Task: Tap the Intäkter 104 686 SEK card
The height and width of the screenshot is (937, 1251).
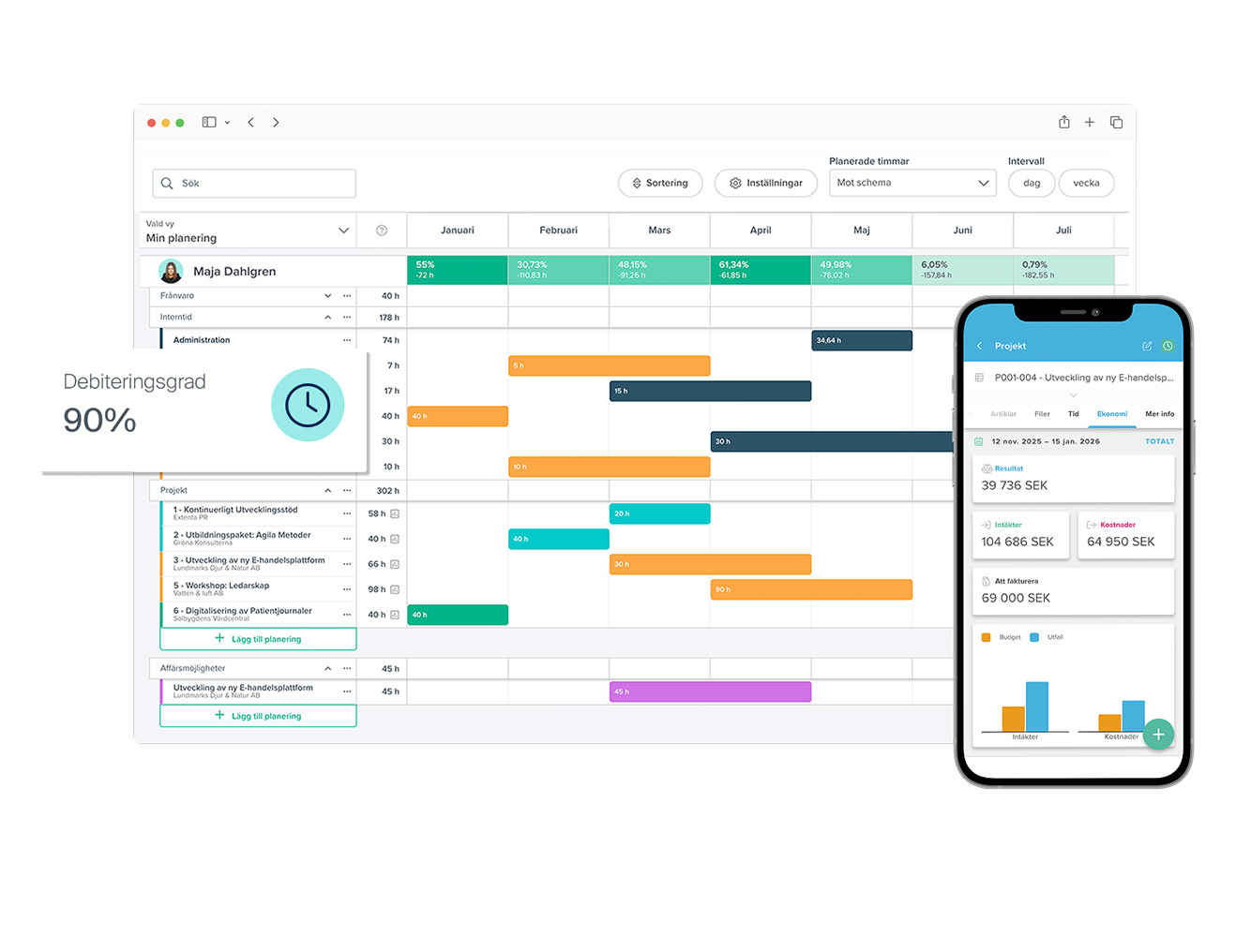Action: click(x=1021, y=534)
